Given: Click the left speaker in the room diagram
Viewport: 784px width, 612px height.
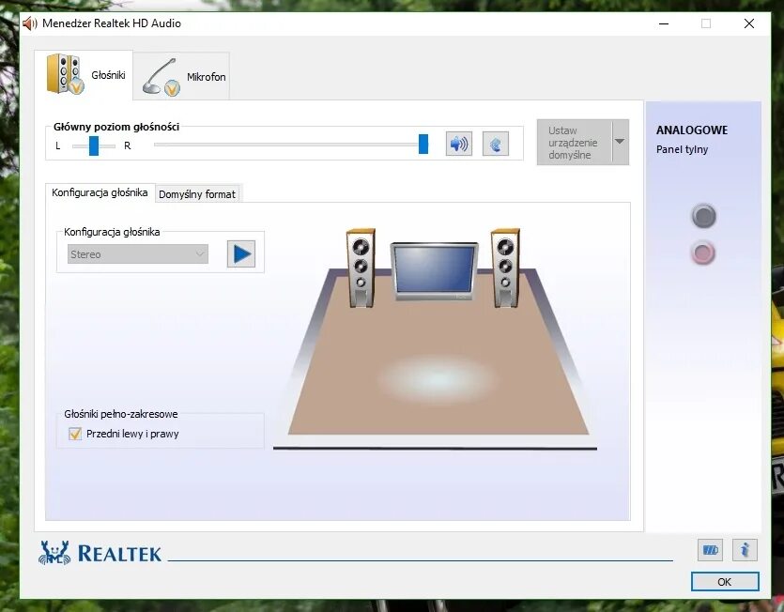Looking at the screenshot, I should [x=361, y=268].
